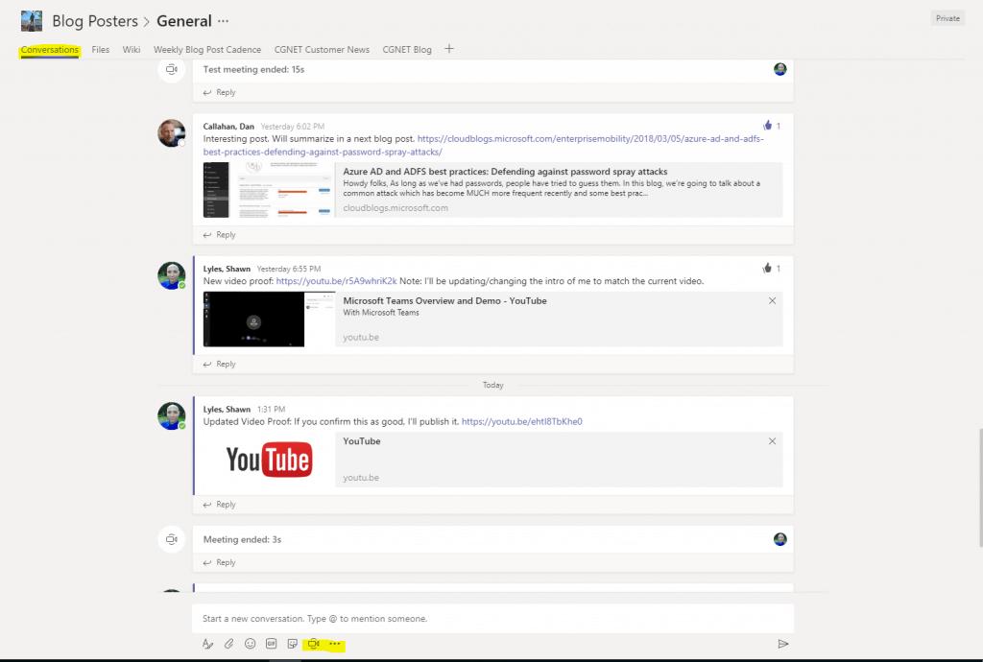Click the YouTube logo preview thumbnail
The height and width of the screenshot is (662, 983).
269,460
